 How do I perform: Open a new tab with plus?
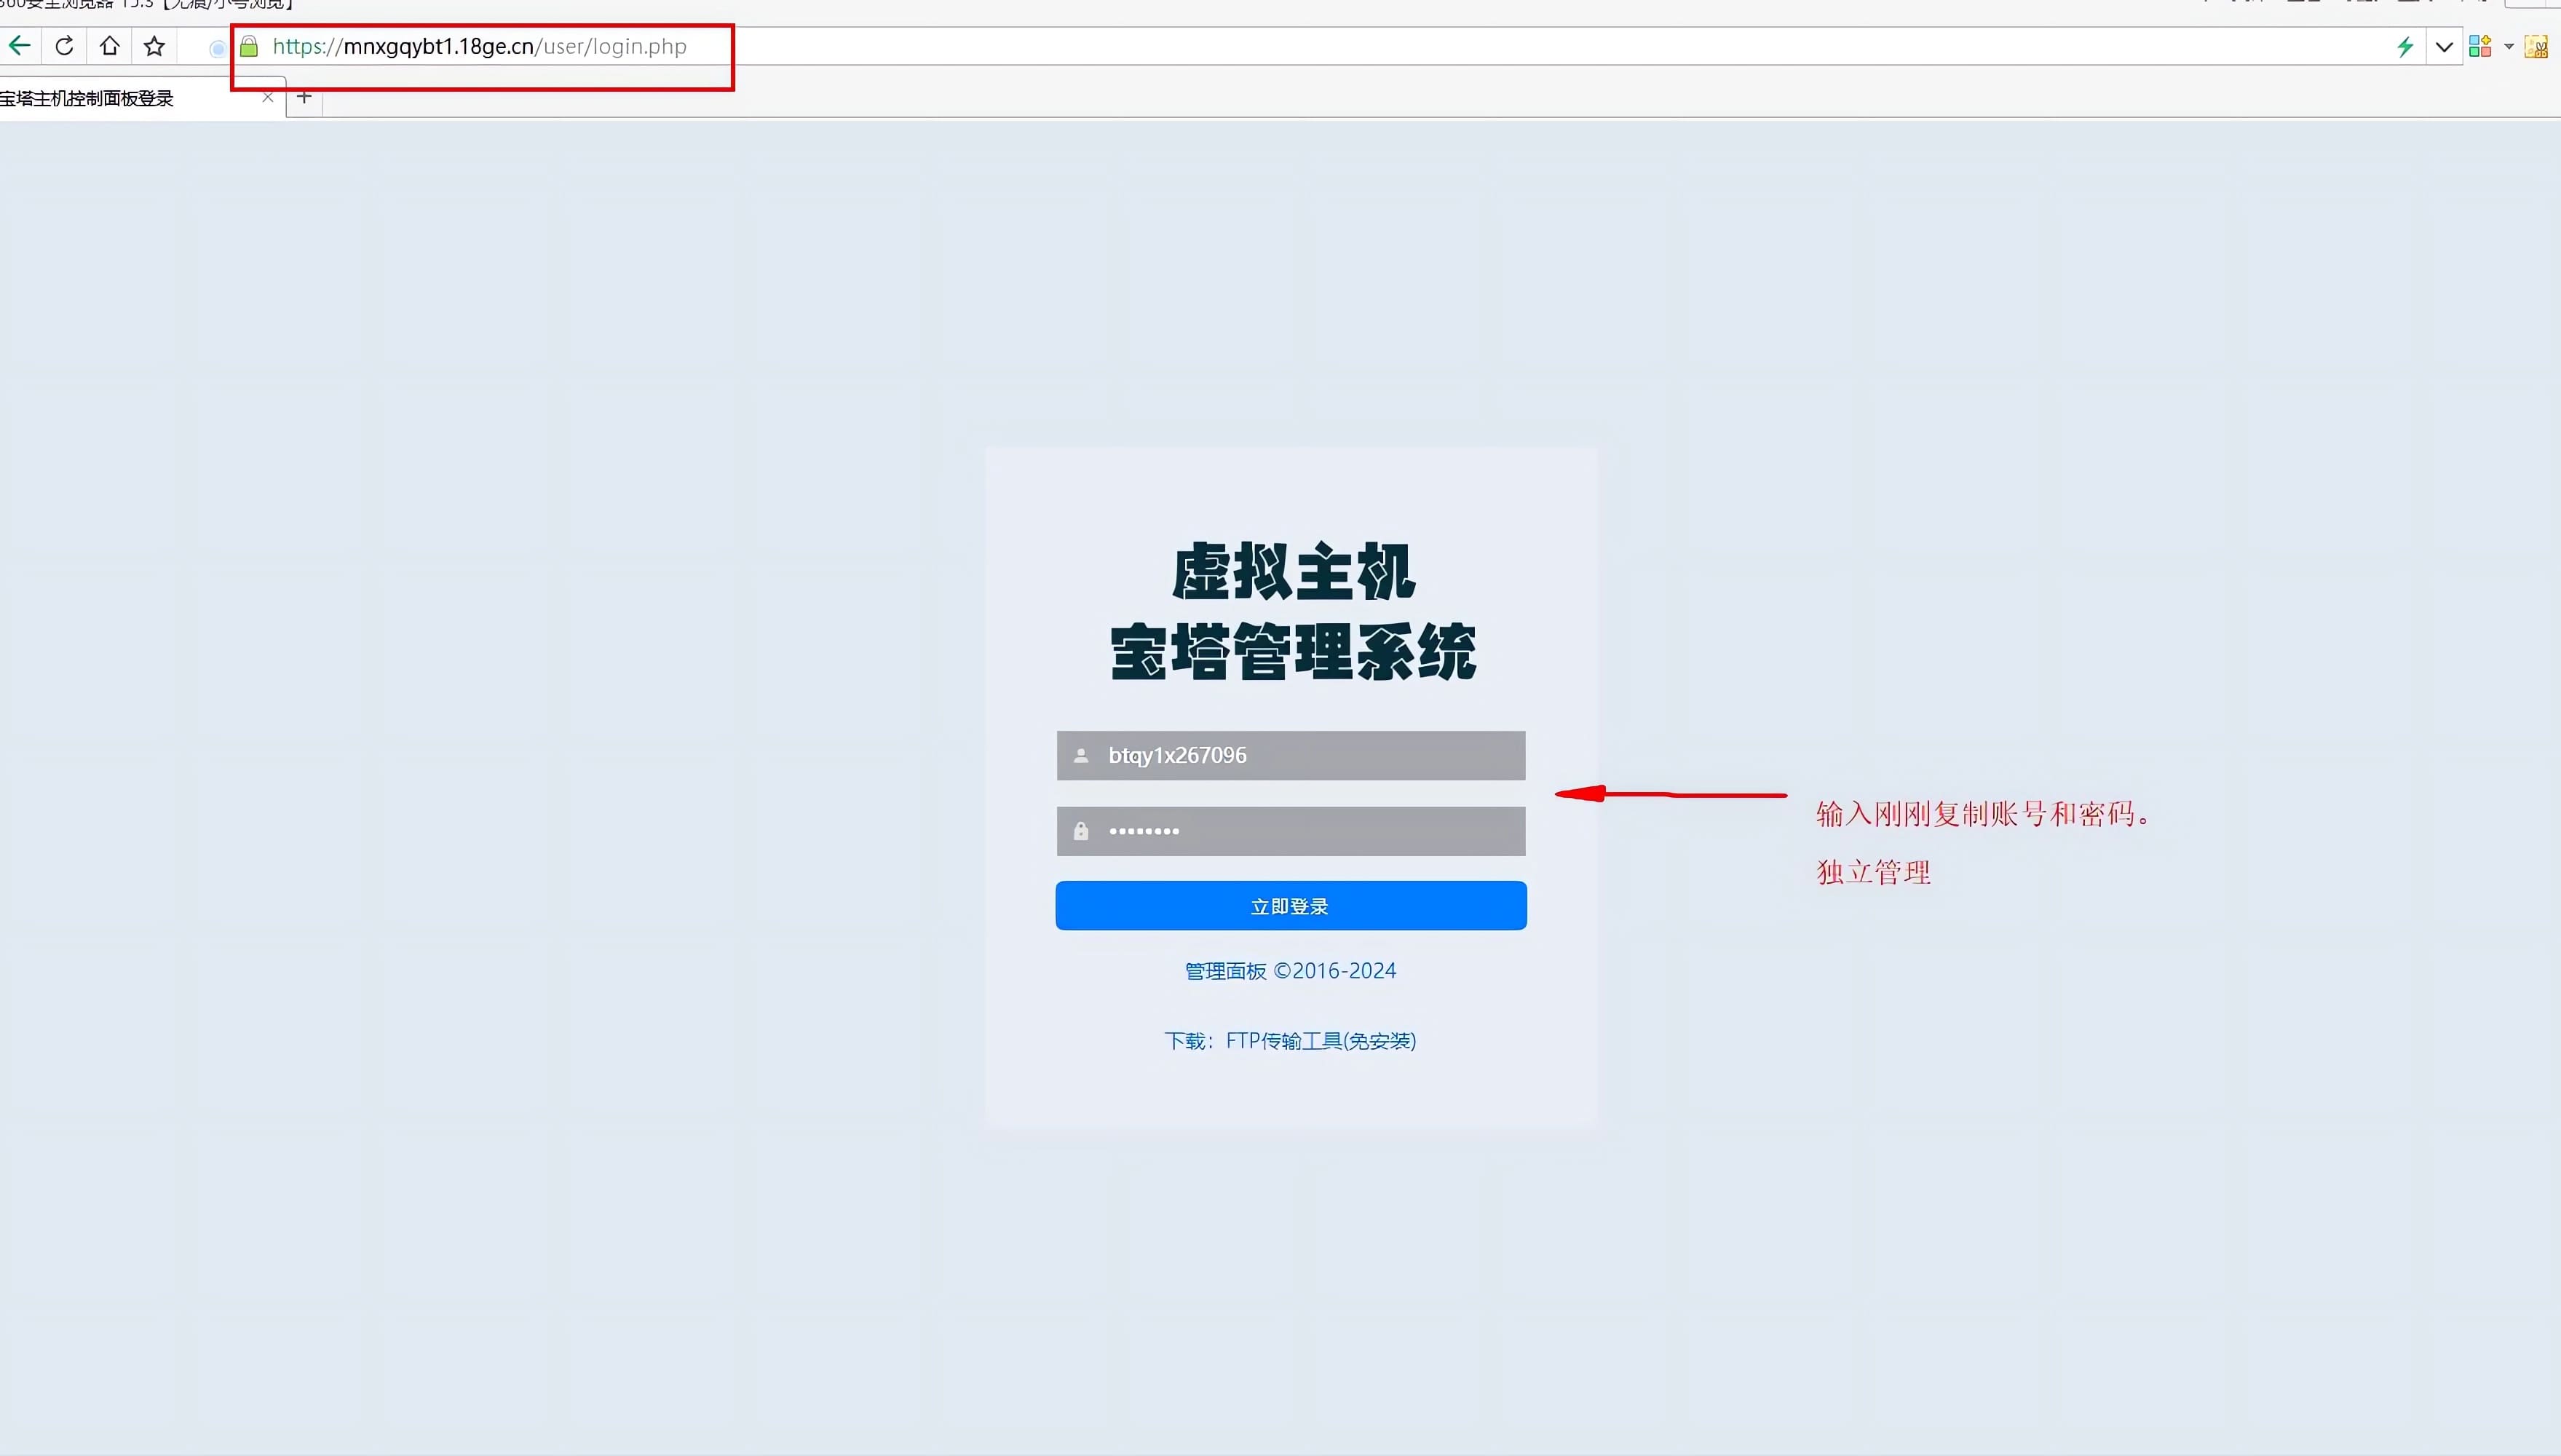tap(305, 97)
